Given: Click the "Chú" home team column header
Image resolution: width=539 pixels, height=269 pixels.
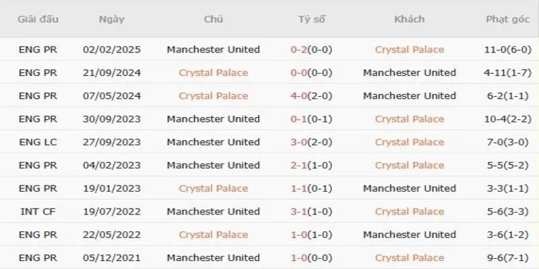Looking at the screenshot, I should tap(214, 19).
